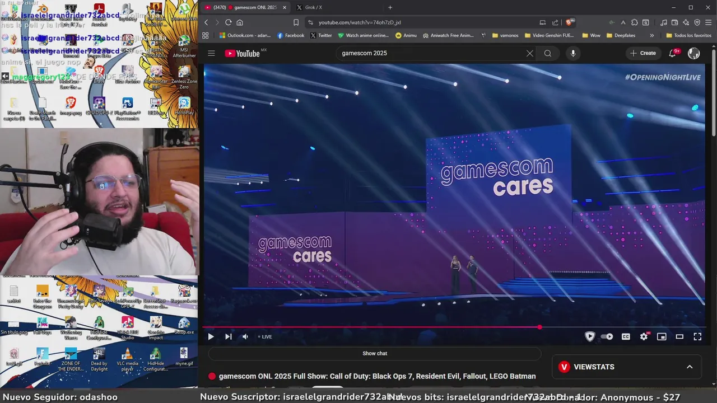The width and height of the screenshot is (717, 403).
Task: Launch VLC media player desktop shortcut
Action: [127, 360]
